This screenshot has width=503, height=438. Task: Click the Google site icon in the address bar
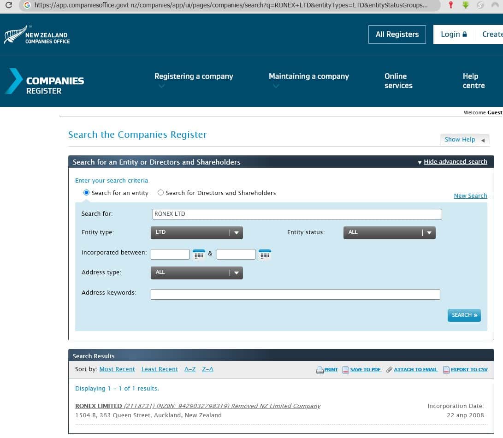(x=27, y=5)
